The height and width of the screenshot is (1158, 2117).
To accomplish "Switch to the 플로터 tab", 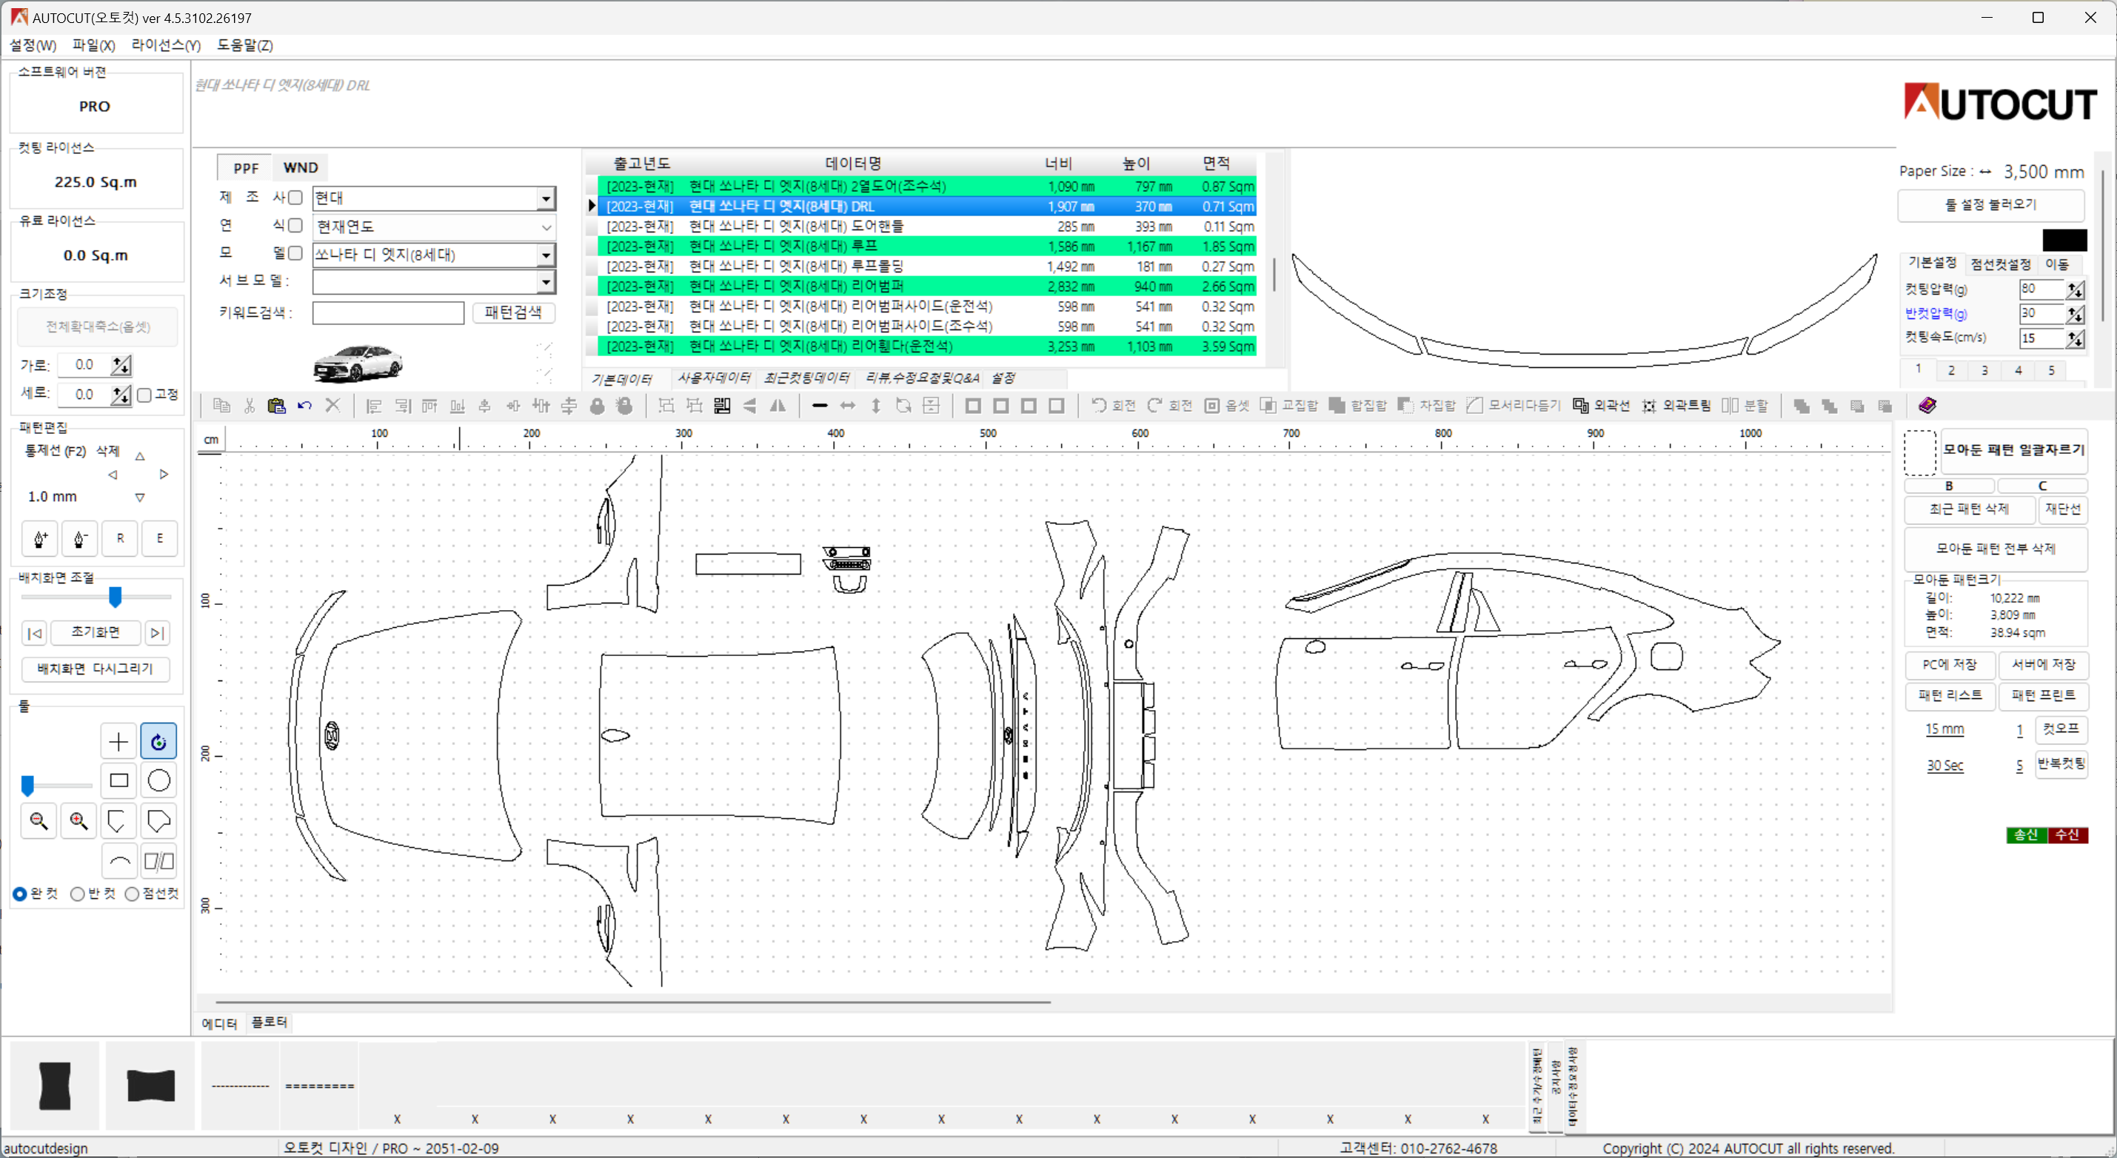I will [269, 1023].
